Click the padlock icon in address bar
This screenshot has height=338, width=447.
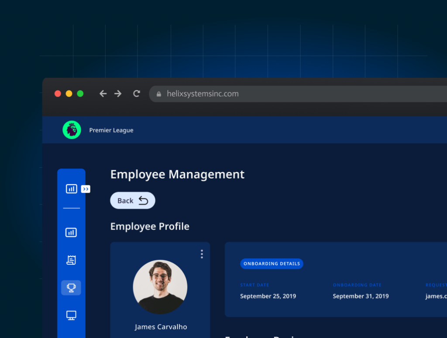click(x=159, y=94)
